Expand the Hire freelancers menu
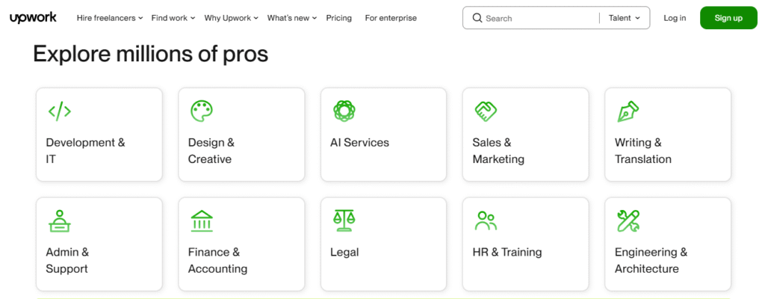Screen dimensions: 765x299 [109, 18]
